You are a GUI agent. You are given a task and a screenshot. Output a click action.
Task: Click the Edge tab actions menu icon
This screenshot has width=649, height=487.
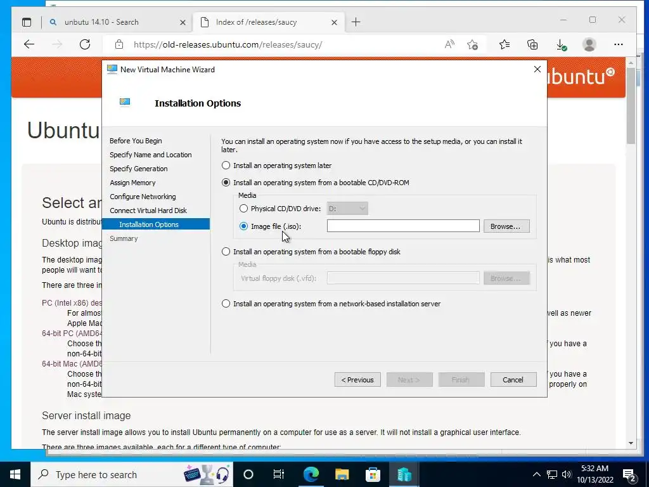pyautogui.click(x=27, y=22)
